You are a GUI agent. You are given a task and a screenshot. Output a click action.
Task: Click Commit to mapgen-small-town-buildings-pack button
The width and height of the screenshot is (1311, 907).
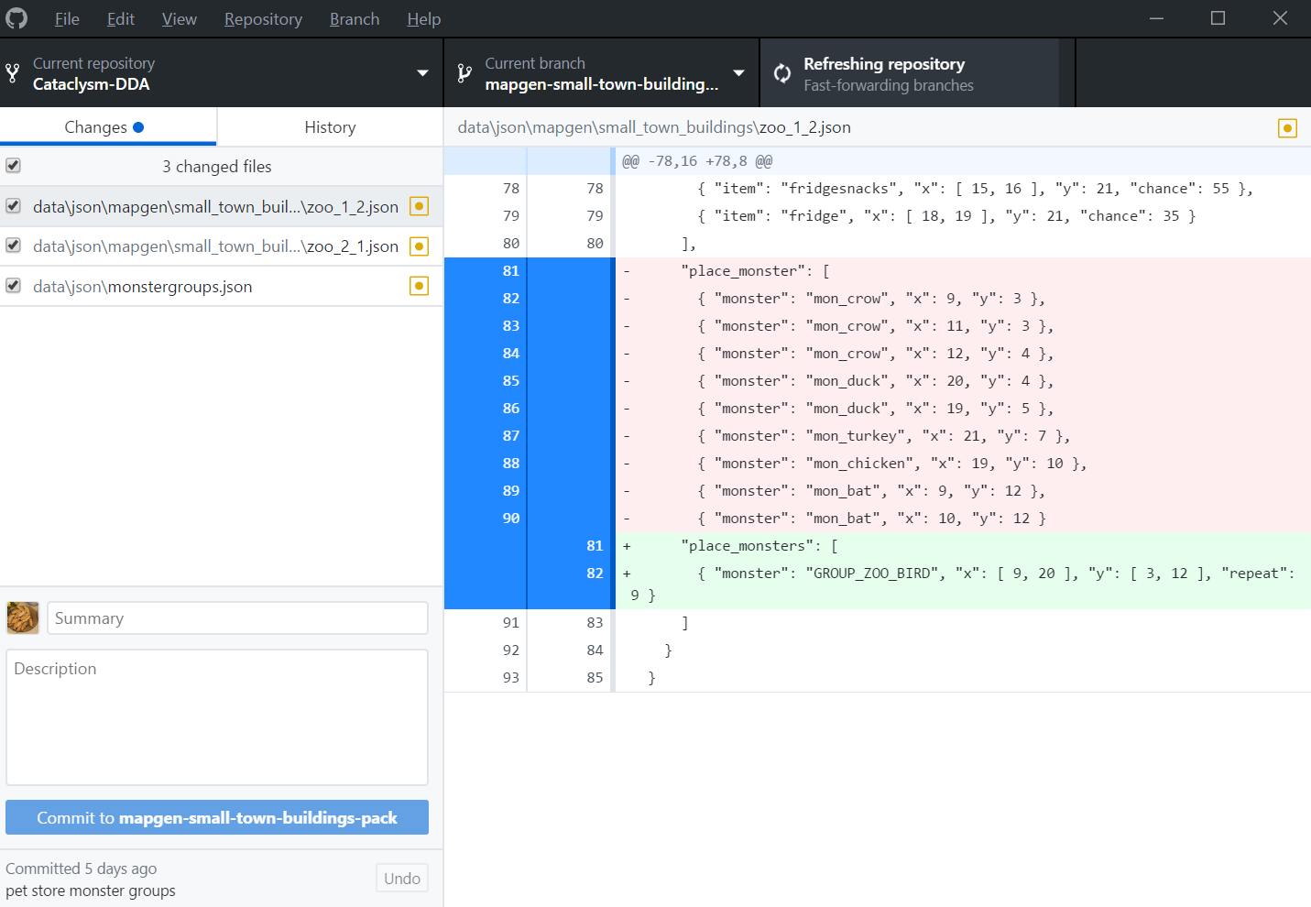click(x=217, y=817)
